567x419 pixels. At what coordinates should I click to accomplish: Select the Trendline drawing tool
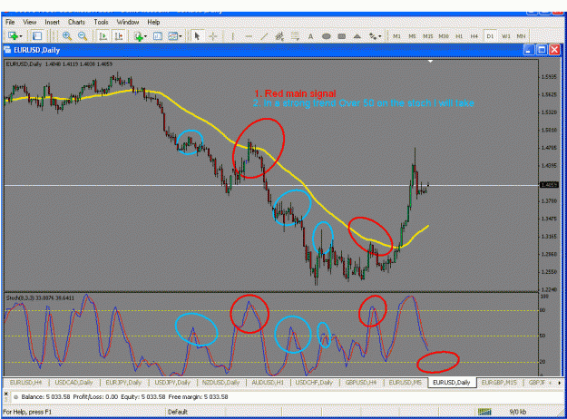(x=264, y=35)
